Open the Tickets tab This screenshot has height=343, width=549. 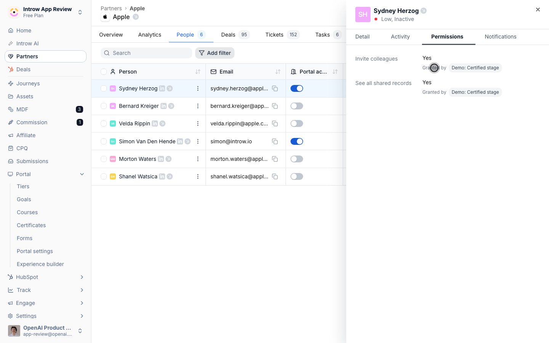point(283,35)
